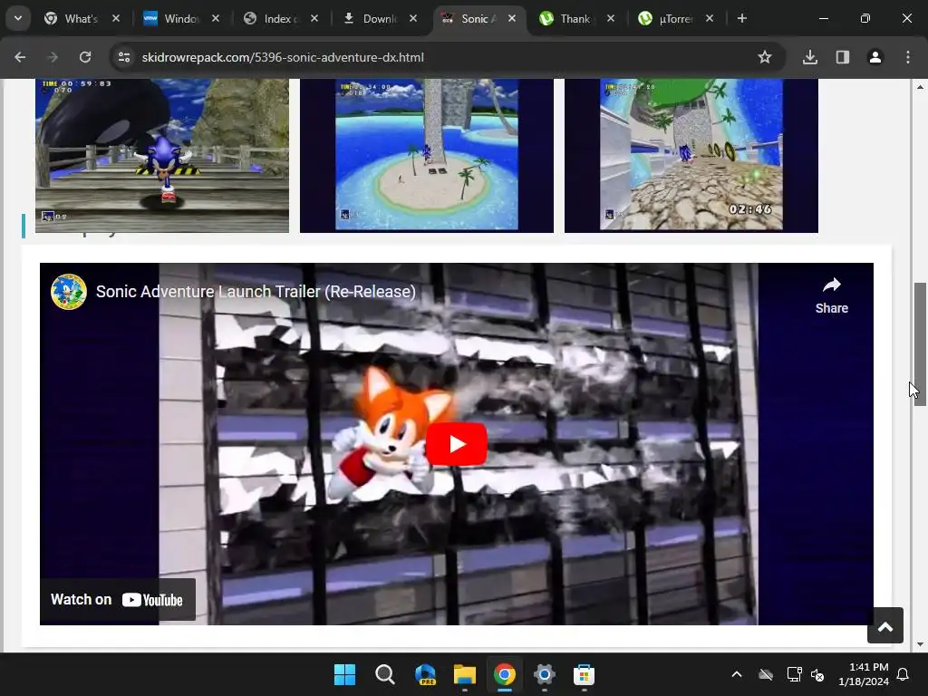Close the active Sonic tab
This screenshot has width=928, height=696.
pyautogui.click(x=513, y=18)
